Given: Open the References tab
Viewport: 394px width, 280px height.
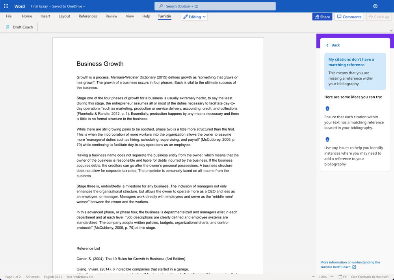Looking at the screenshot, I should click(87, 16).
